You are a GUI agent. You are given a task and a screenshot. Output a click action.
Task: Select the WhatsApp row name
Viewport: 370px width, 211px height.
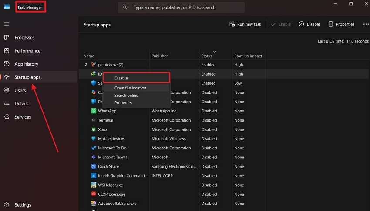(107, 111)
